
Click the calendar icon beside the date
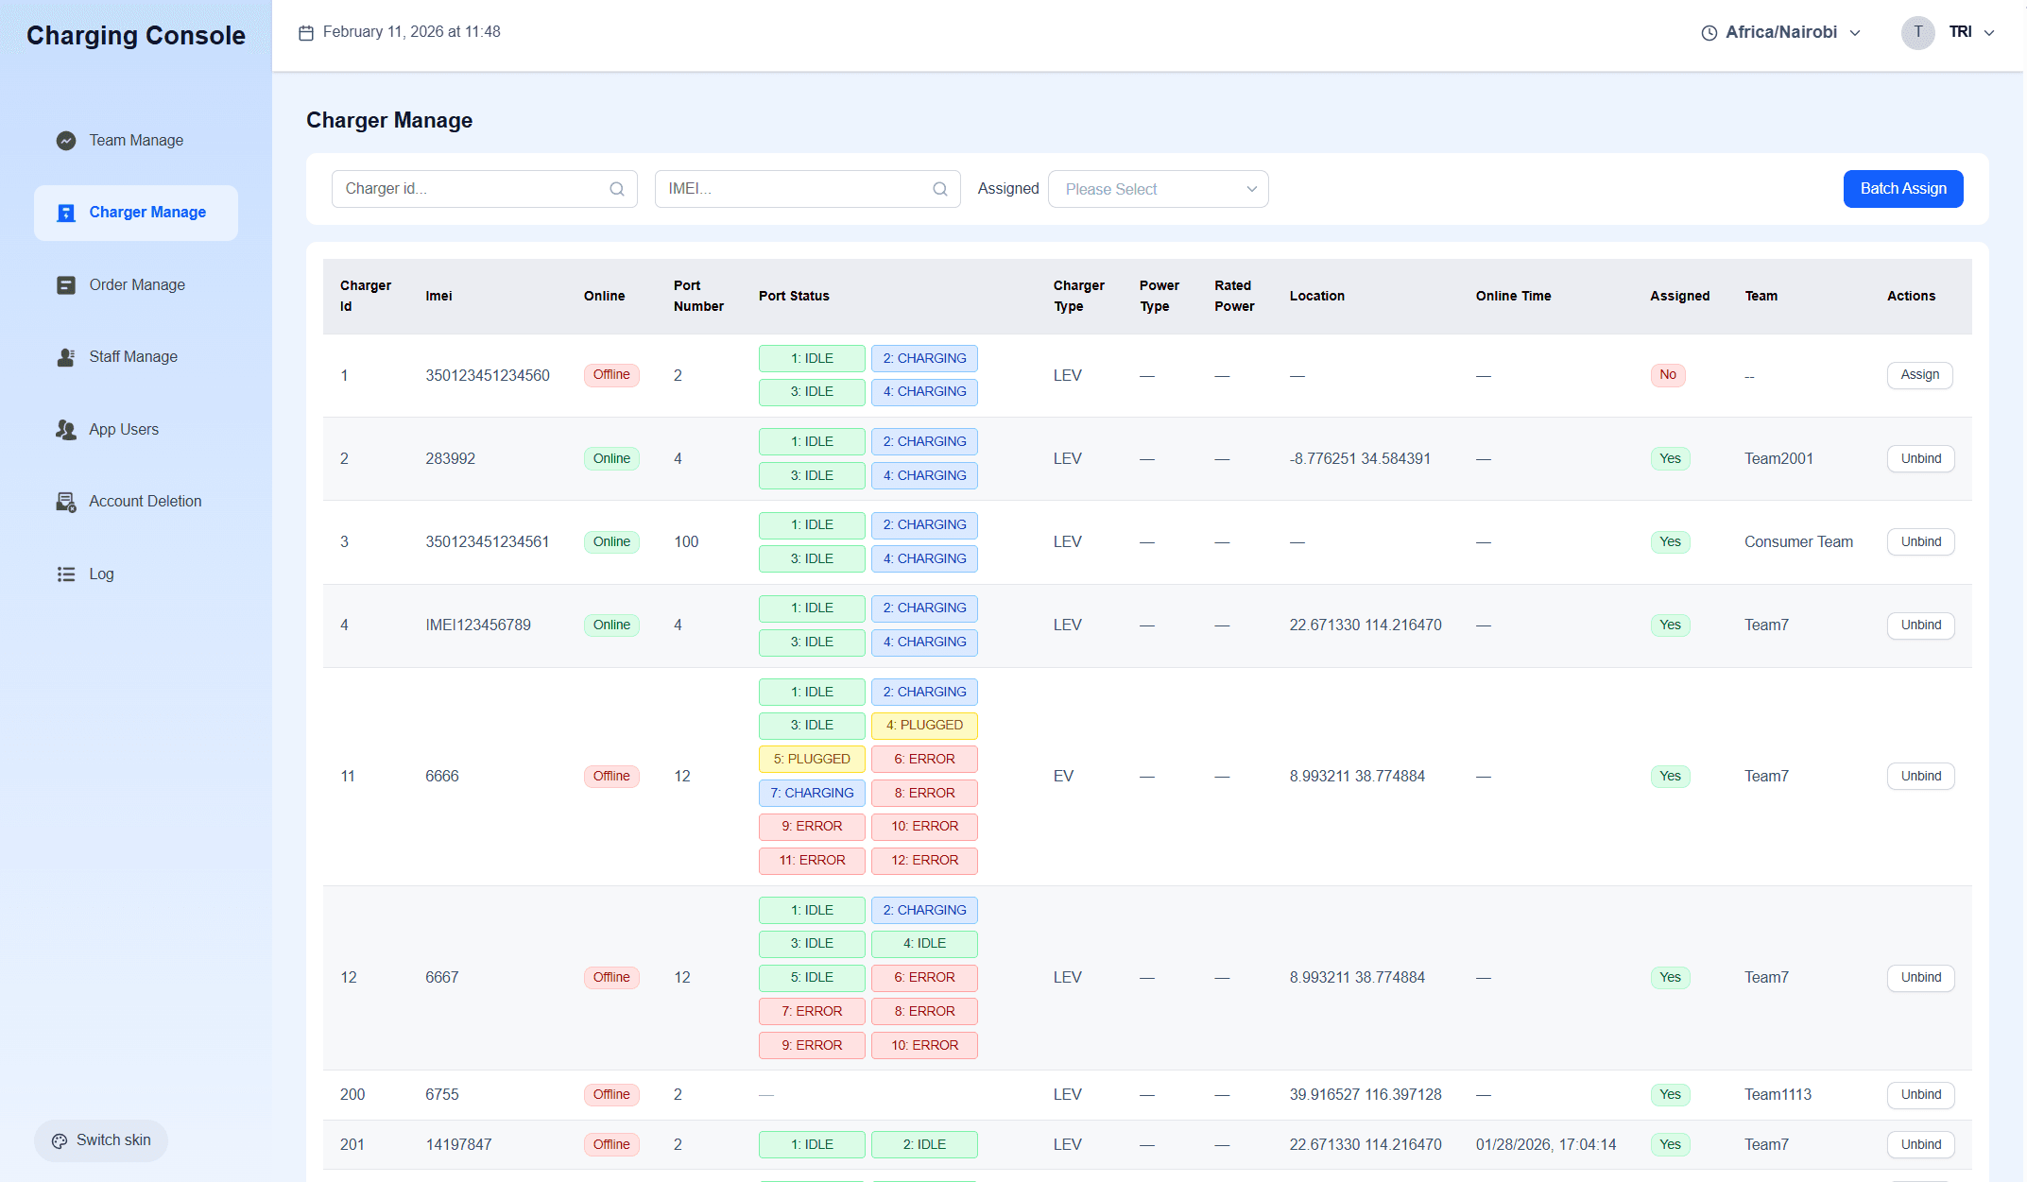click(306, 33)
